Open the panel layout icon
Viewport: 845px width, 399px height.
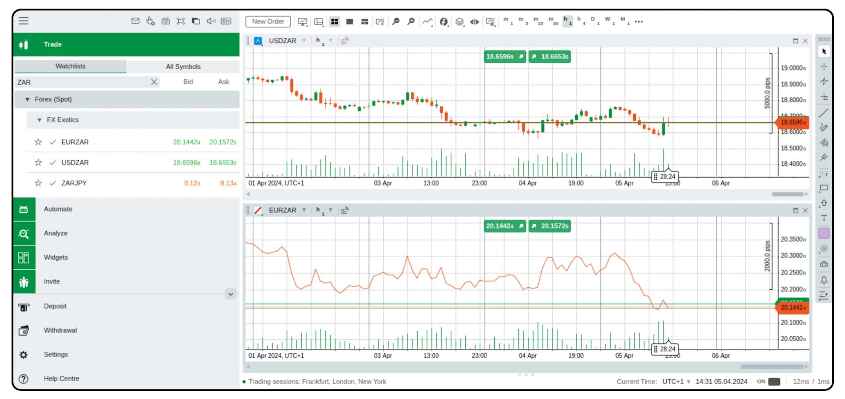tap(319, 22)
